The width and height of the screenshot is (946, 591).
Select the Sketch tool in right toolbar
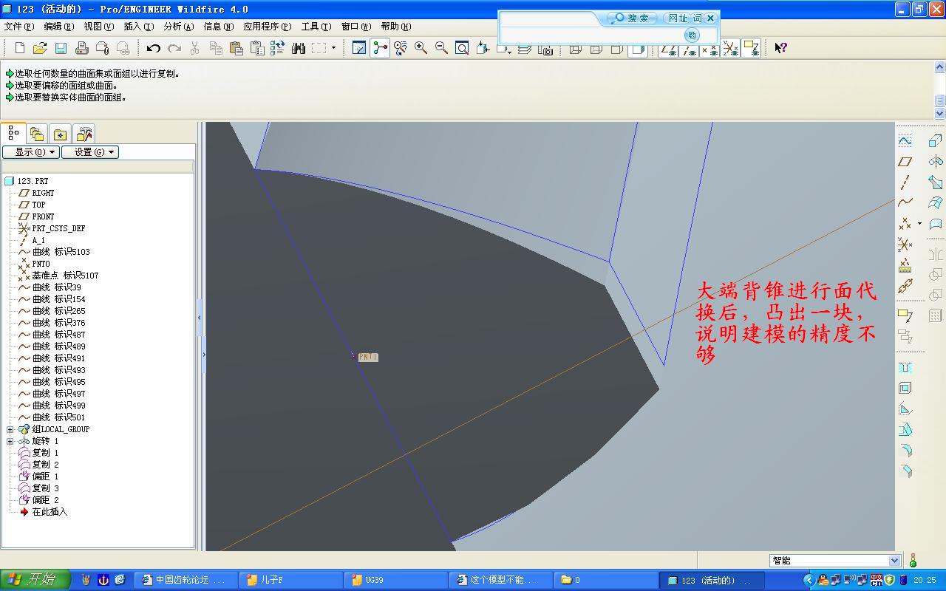tap(905, 140)
